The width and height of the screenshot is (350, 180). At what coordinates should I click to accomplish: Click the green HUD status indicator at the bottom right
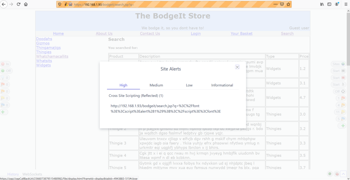[x=330, y=174]
